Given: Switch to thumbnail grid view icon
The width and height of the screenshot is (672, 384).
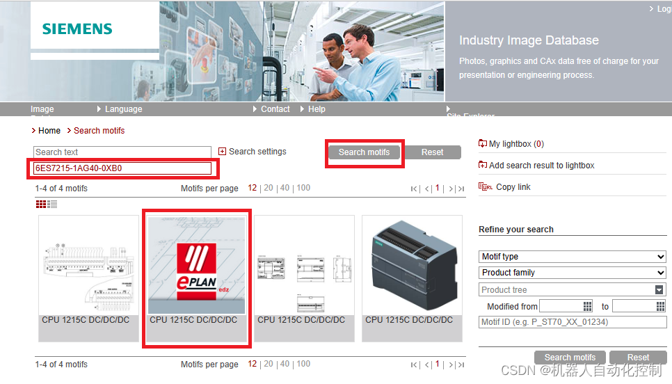Looking at the screenshot, I should tap(41, 204).
